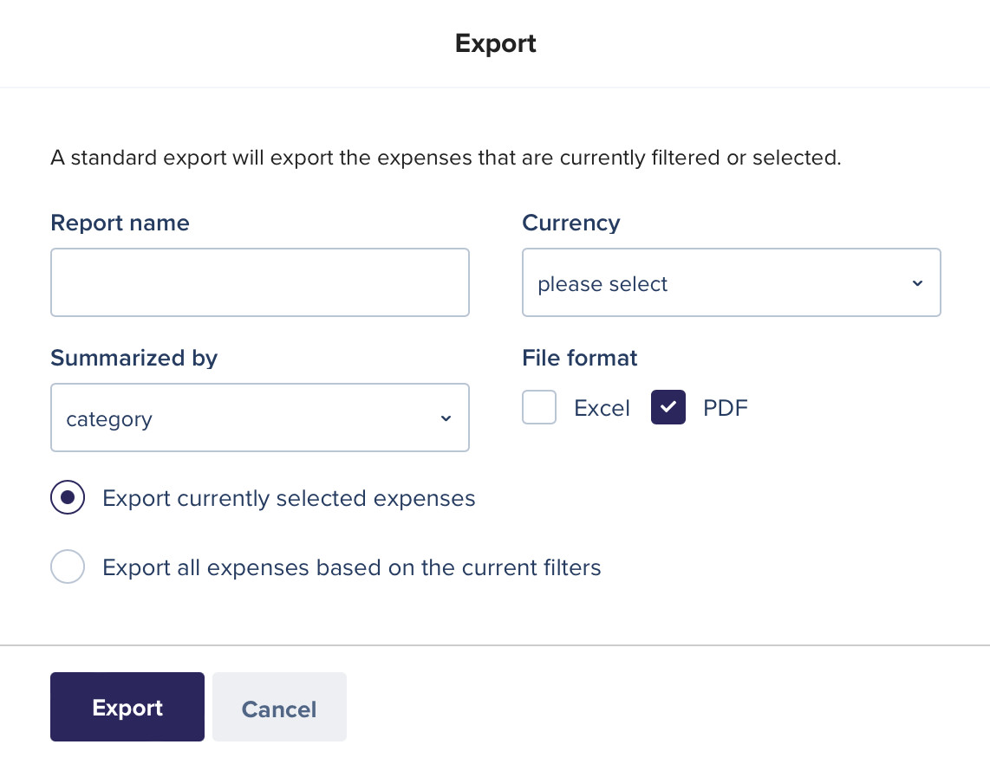Click the 'Export' dialog title

point(495,43)
